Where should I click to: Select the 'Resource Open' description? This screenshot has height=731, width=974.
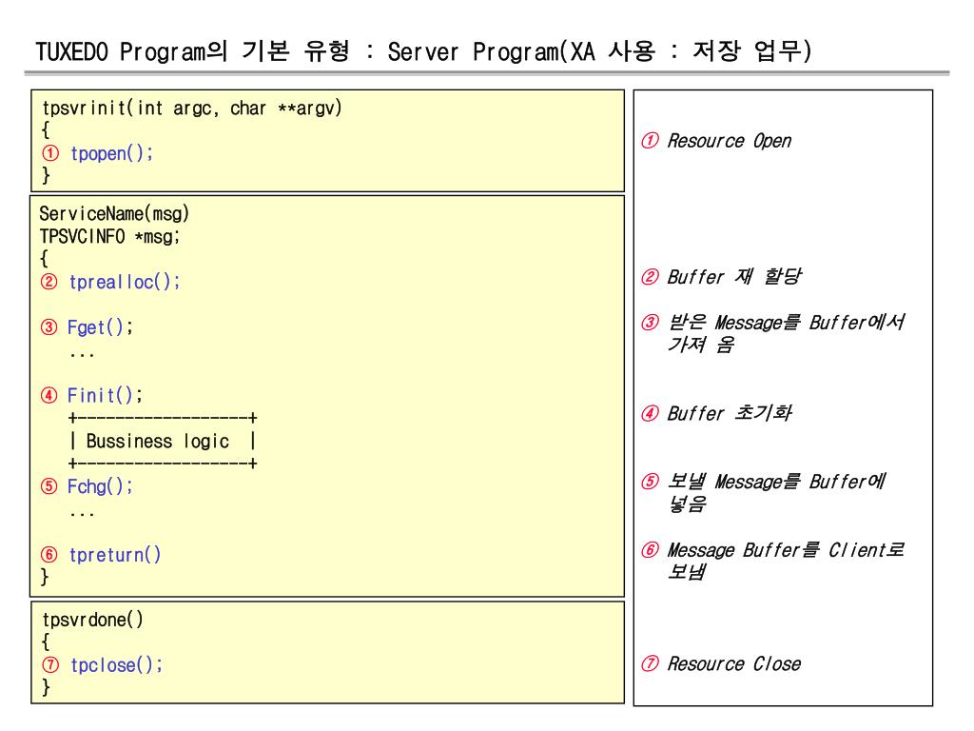coord(730,142)
